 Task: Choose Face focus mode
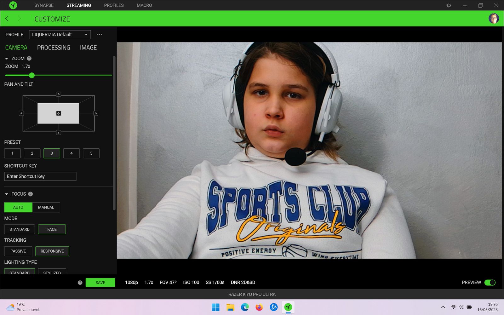(x=52, y=229)
